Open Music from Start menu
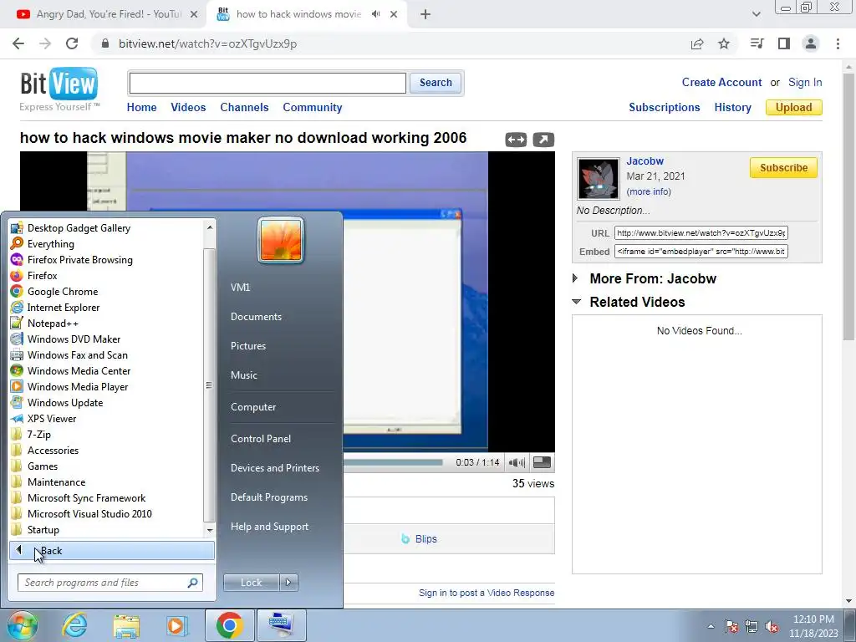The image size is (856, 642). point(243,375)
